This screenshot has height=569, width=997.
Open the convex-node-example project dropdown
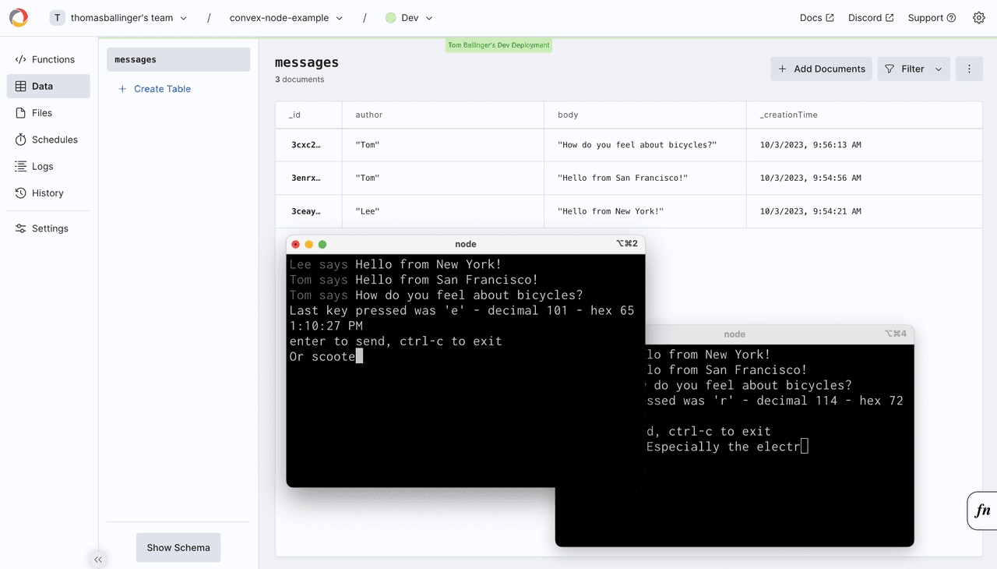point(286,18)
